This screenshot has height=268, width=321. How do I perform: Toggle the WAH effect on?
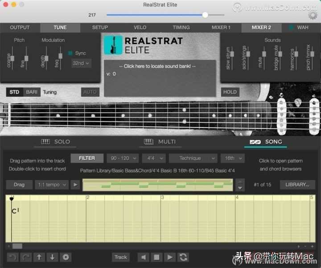pos(291,28)
